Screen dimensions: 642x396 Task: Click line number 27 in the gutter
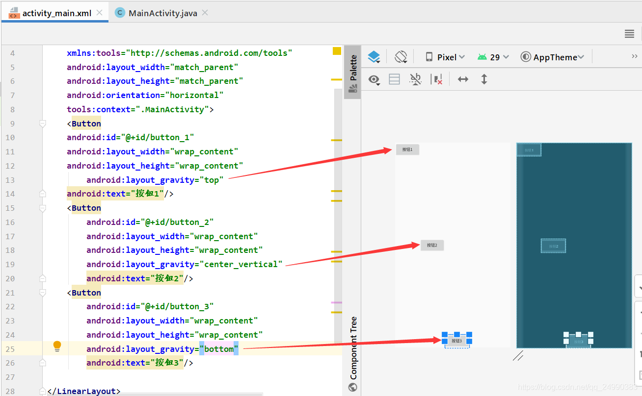coord(10,377)
